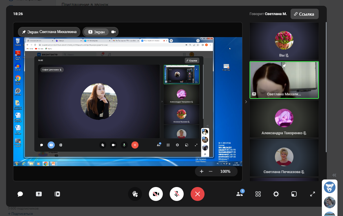This screenshot has height=216, width=343.
Task: Click the participants panel scrollbar
Action: click(x=326, y=88)
